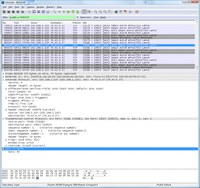The height and width of the screenshot is (188, 200).
Task: Click the Expression... filter button
Action: [86, 17]
